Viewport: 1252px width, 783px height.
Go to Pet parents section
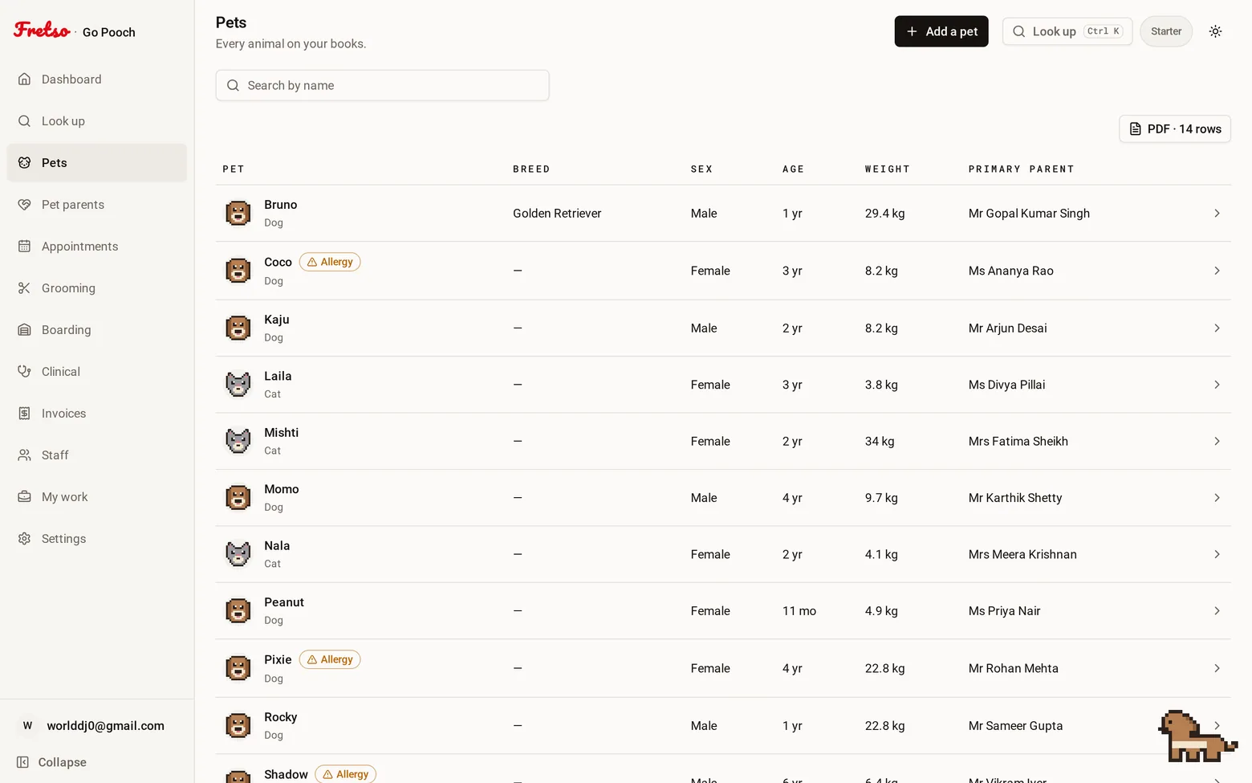tap(96, 205)
